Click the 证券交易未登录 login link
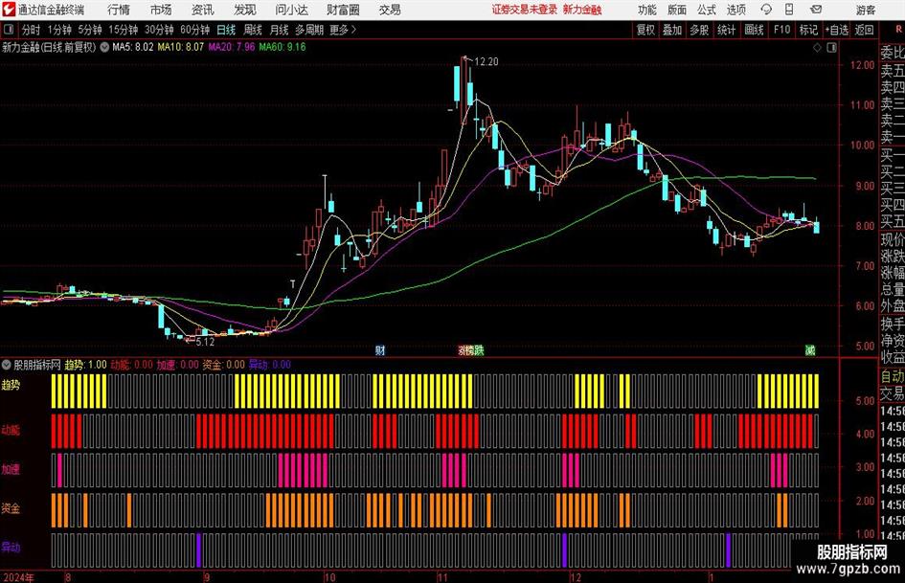 click(525, 10)
